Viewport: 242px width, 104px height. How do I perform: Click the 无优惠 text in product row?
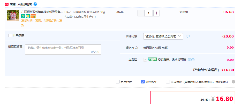[184, 12]
